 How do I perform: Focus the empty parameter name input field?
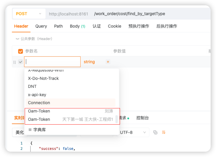52,62
